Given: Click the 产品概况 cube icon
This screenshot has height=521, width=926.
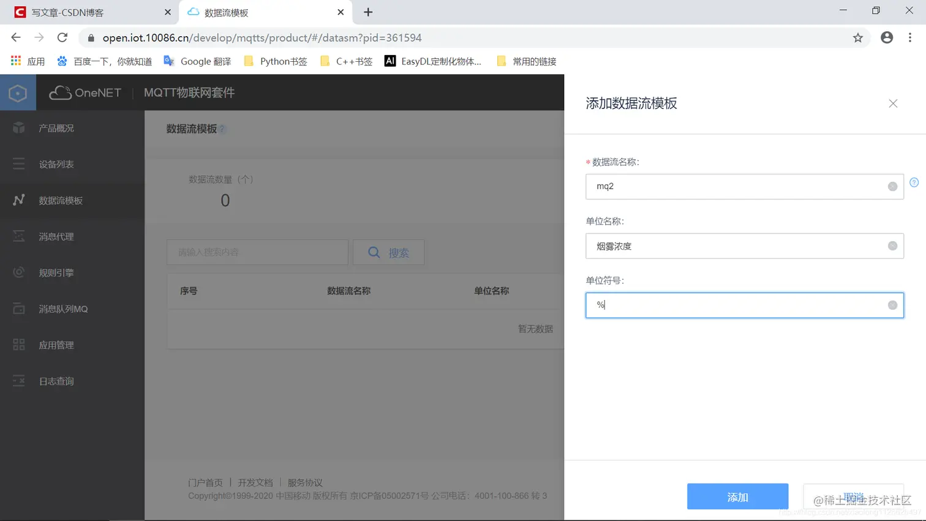Looking at the screenshot, I should [19, 127].
